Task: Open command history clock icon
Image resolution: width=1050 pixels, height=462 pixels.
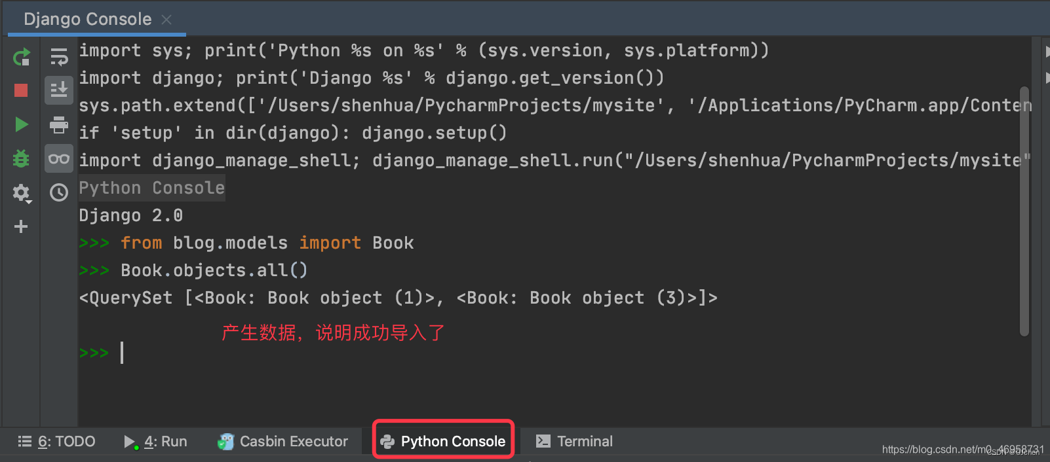Action: 59,192
